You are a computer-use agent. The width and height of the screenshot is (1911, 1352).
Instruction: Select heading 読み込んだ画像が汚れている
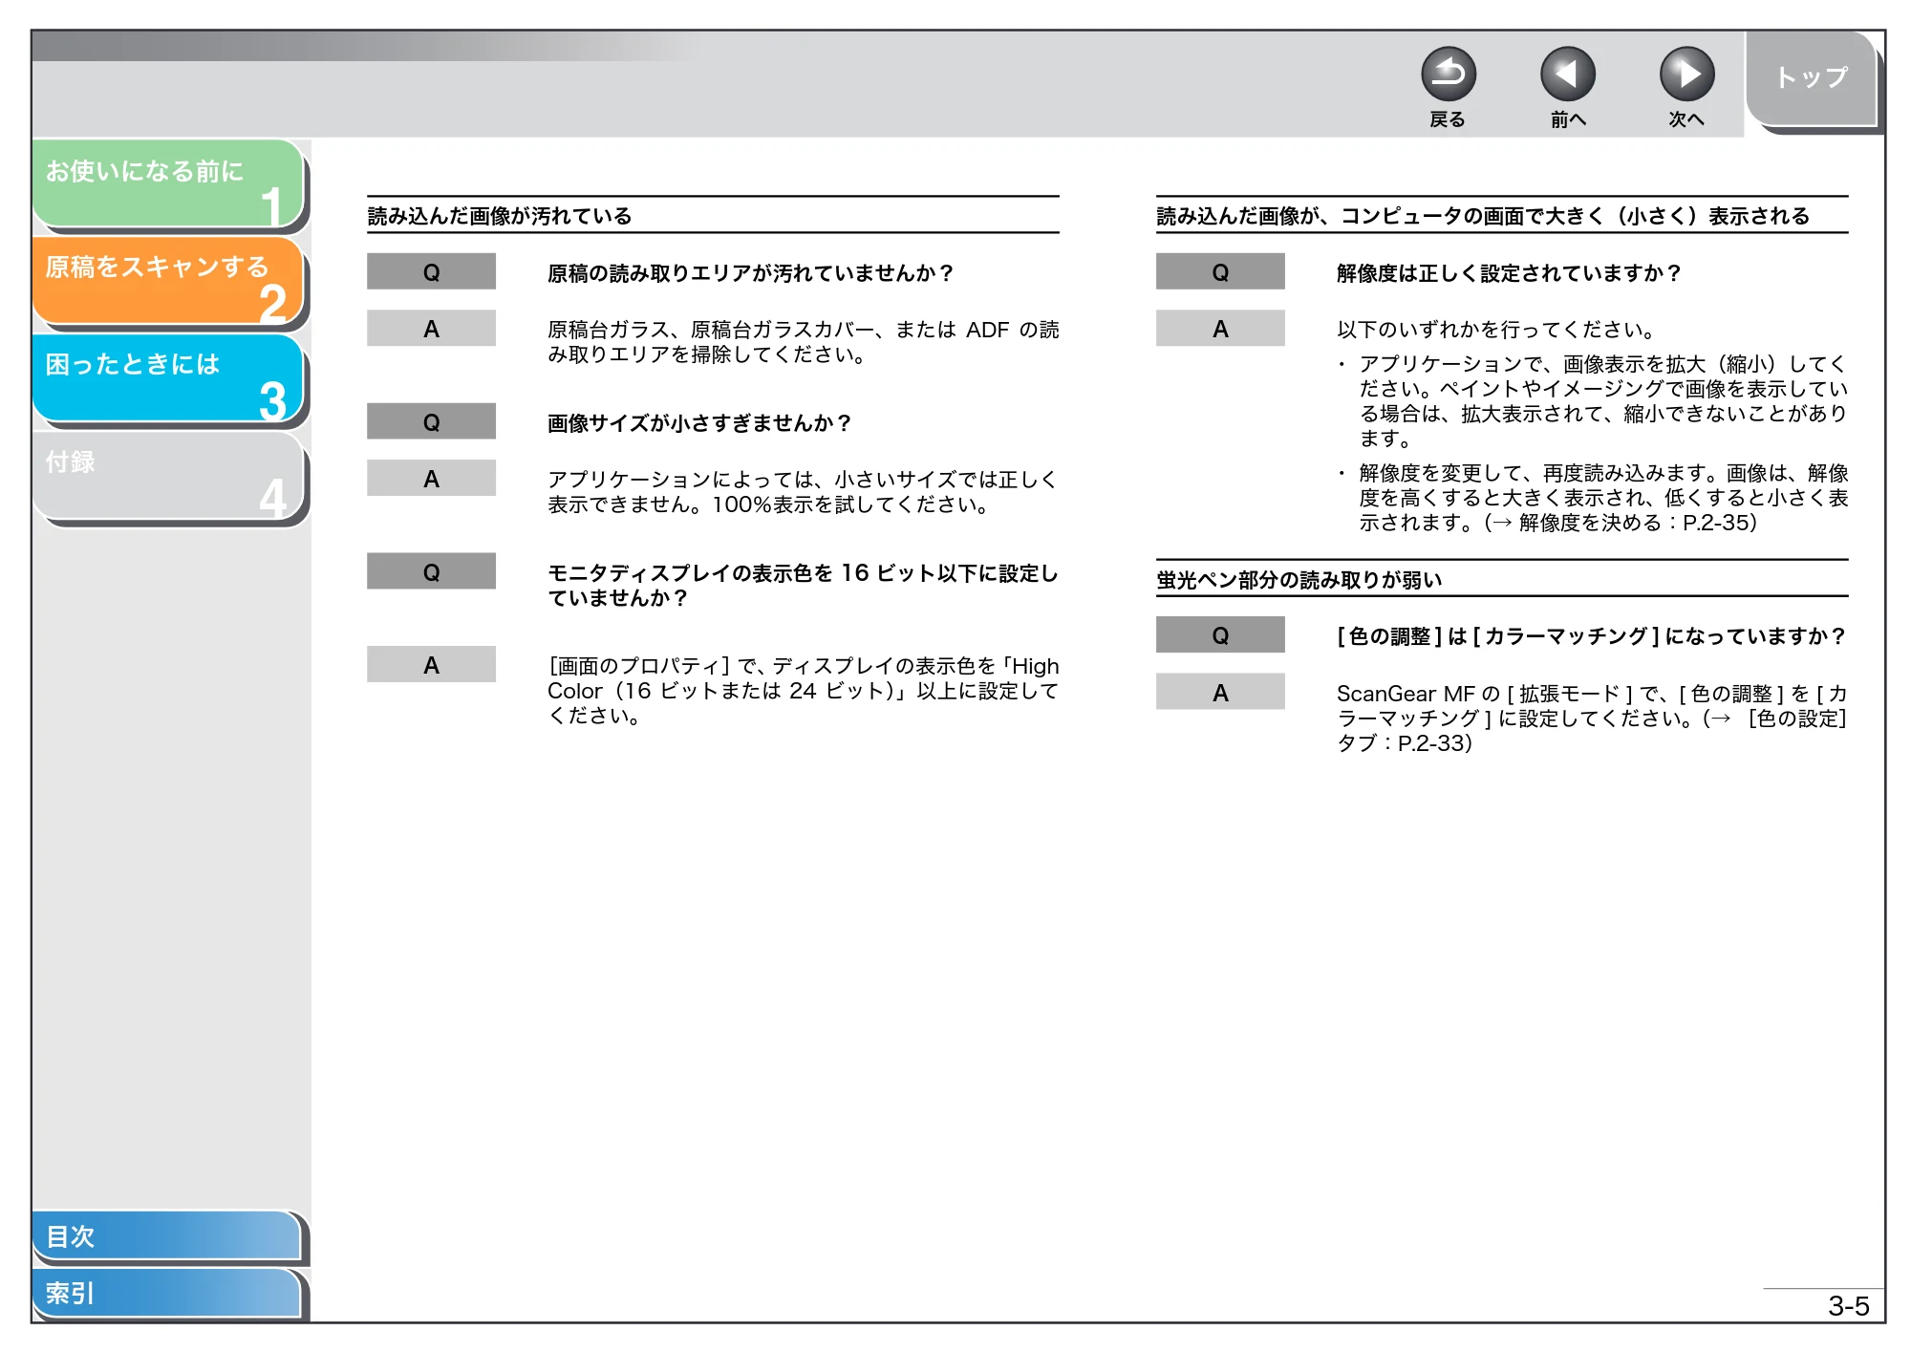pos(500,216)
